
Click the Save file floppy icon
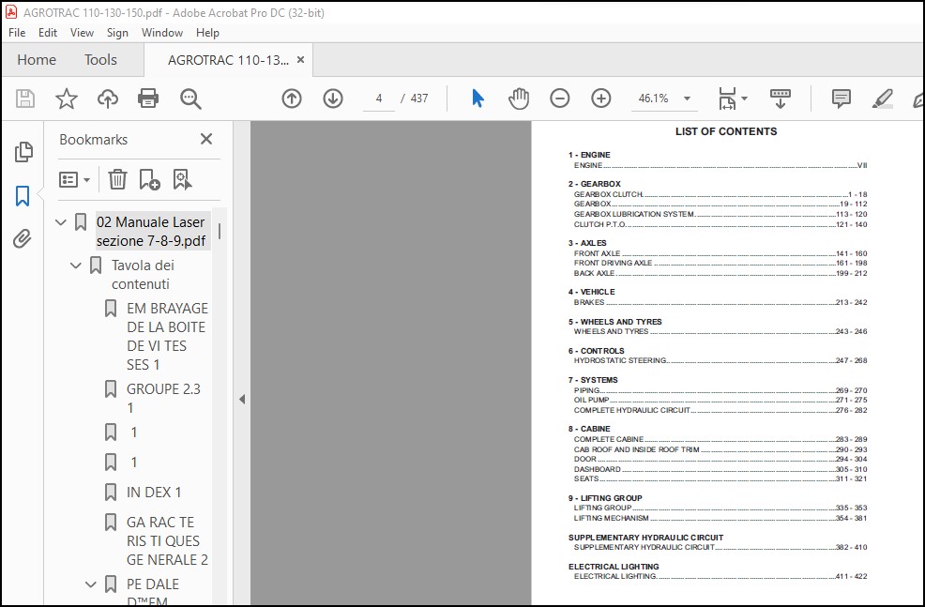point(24,99)
